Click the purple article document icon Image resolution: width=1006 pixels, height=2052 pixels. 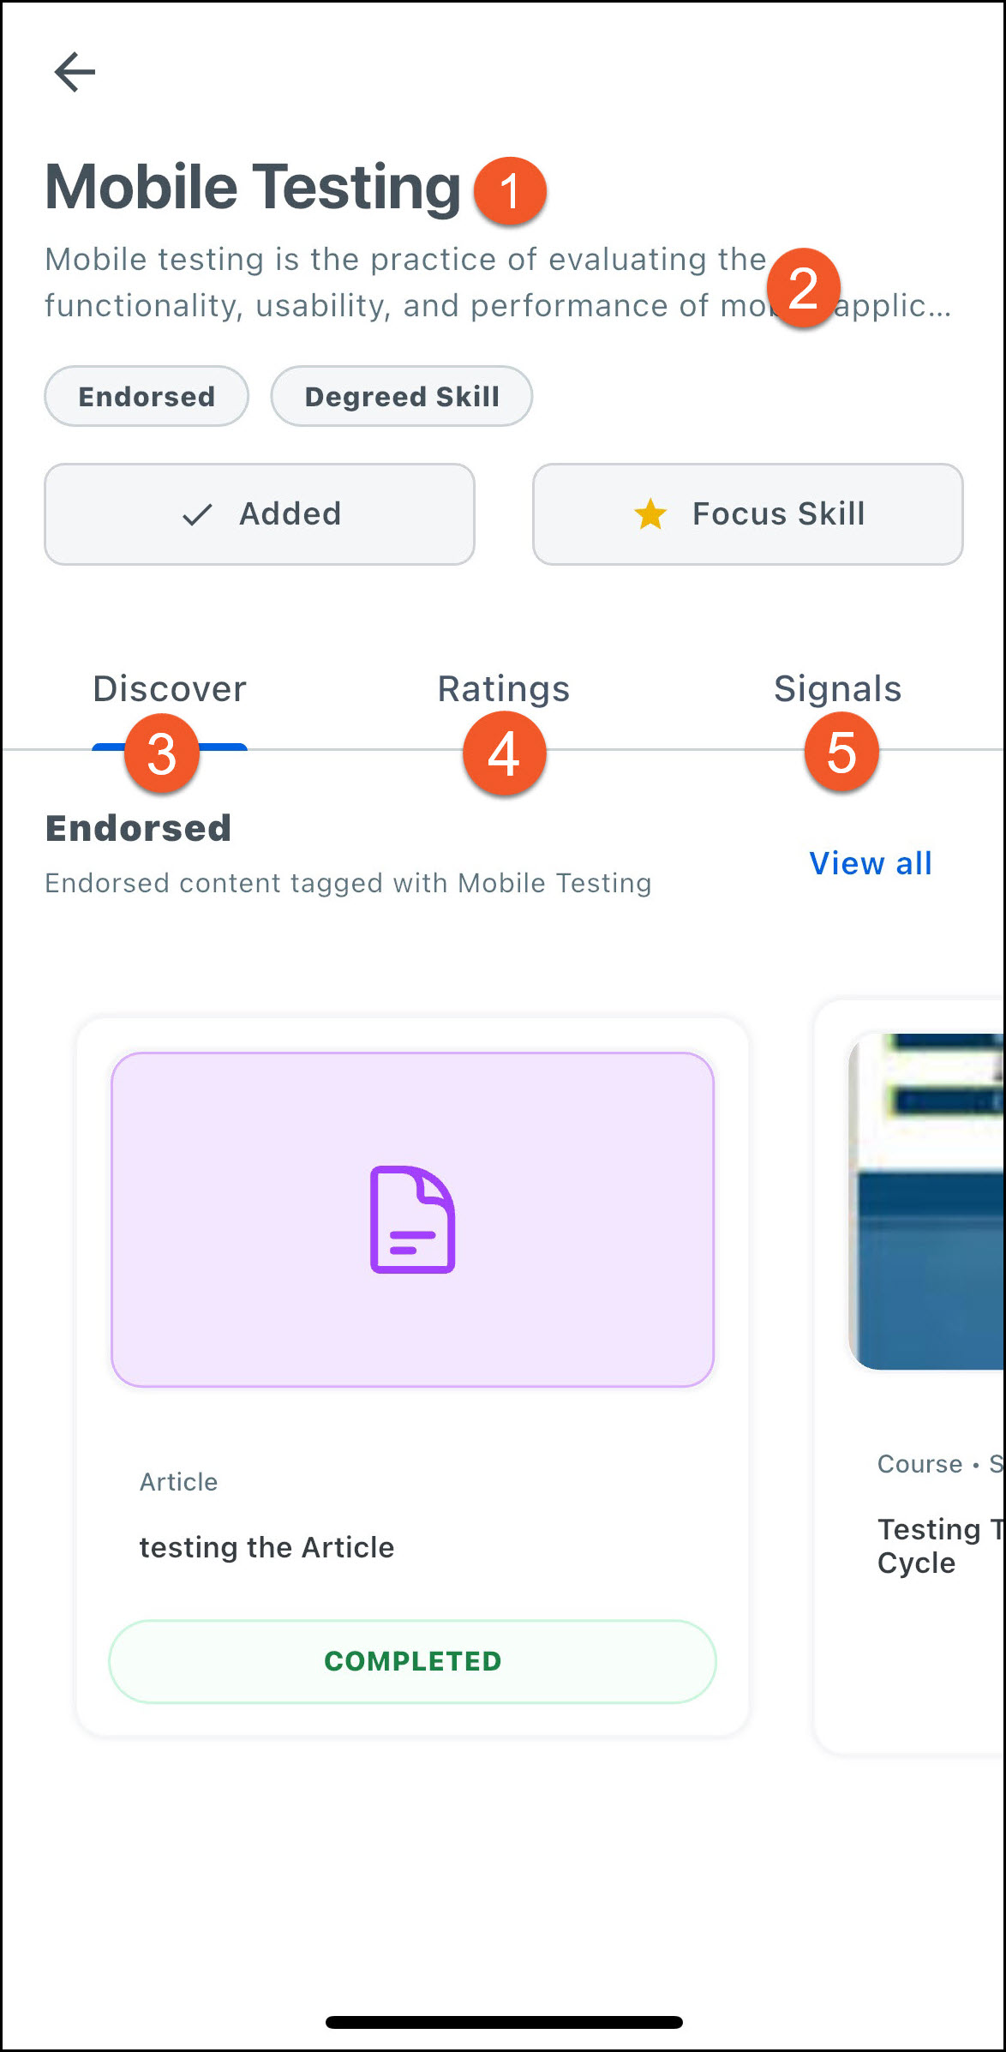coord(412,1219)
